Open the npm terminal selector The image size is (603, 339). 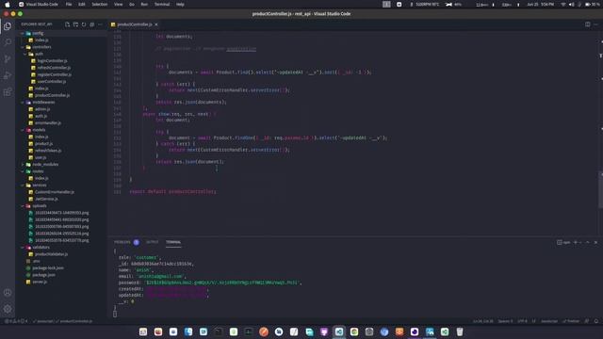(563, 242)
